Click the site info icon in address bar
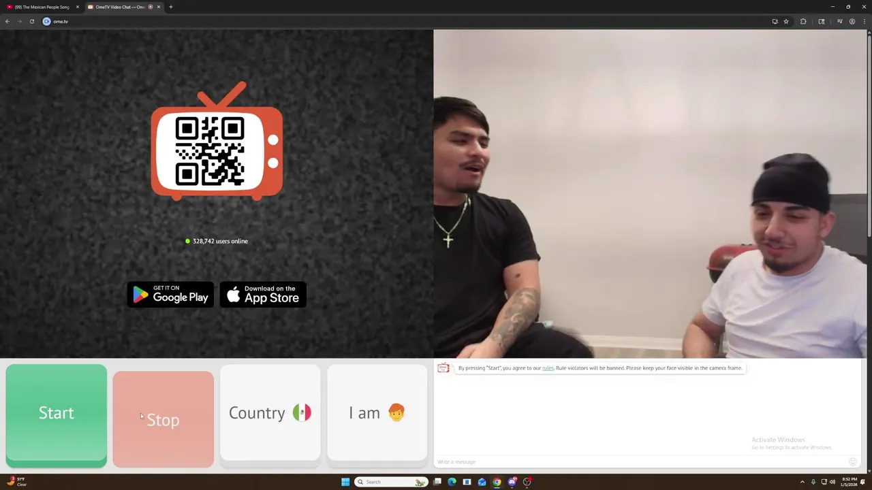872x490 pixels. (x=46, y=21)
